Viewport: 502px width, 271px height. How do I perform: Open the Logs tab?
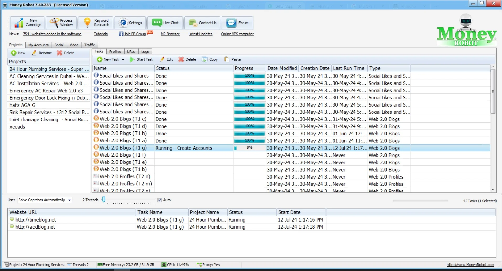(x=145, y=52)
